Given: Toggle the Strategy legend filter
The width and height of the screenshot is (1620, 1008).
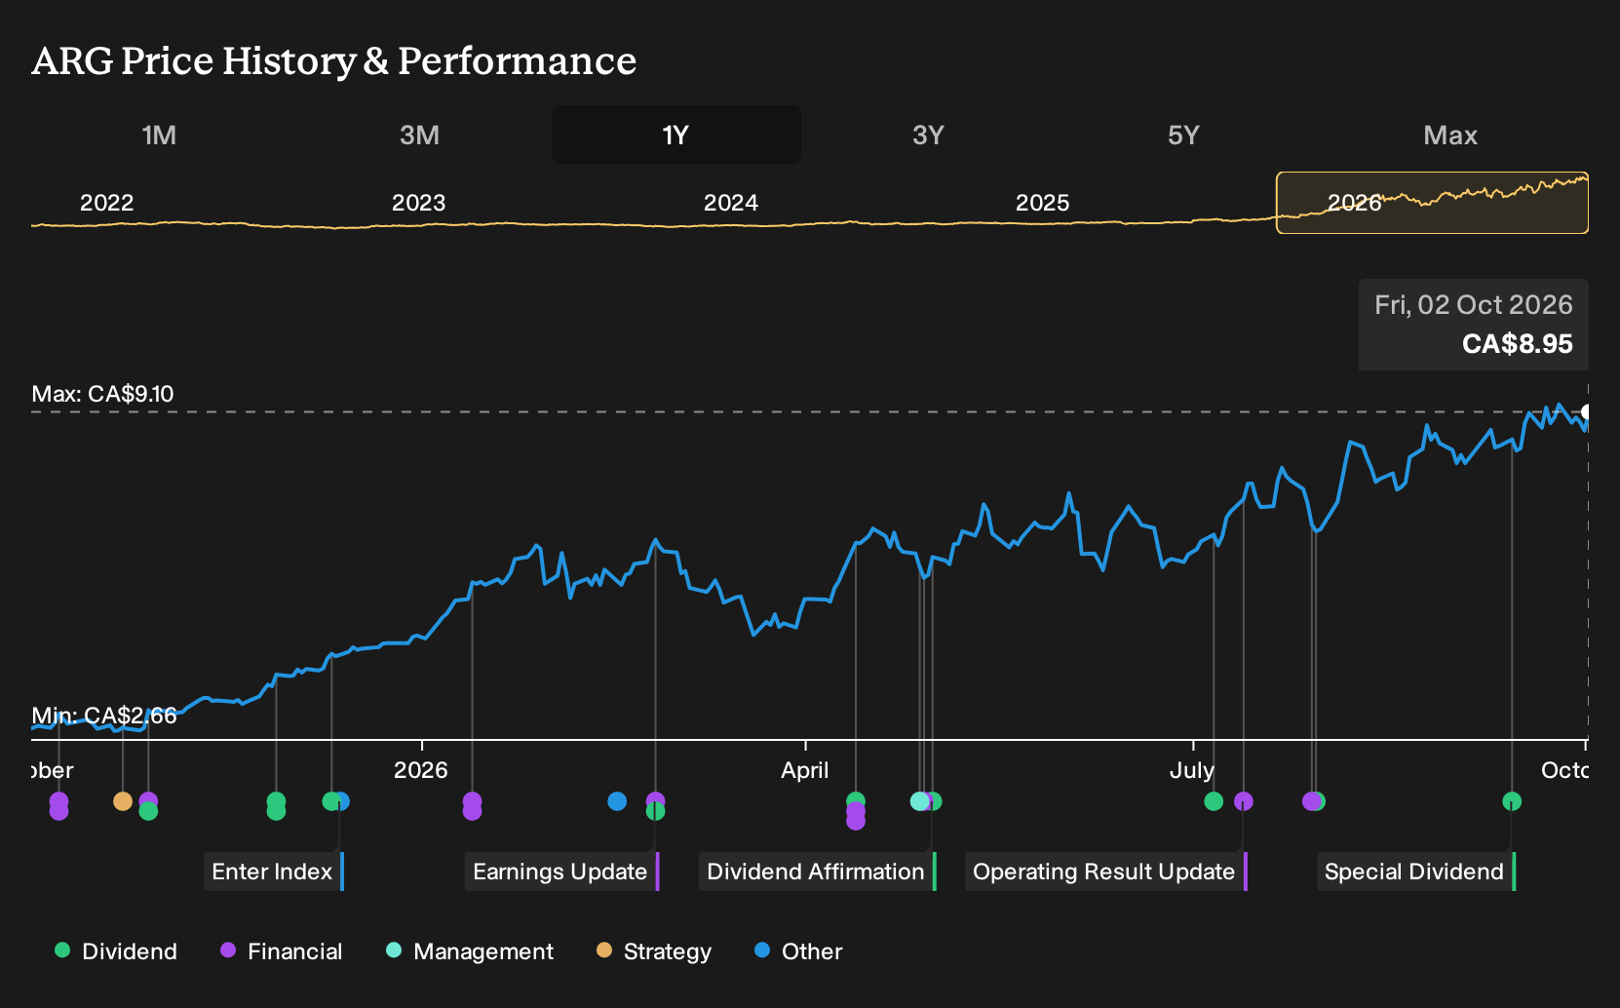Looking at the screenshot, I should coord(654,951).
